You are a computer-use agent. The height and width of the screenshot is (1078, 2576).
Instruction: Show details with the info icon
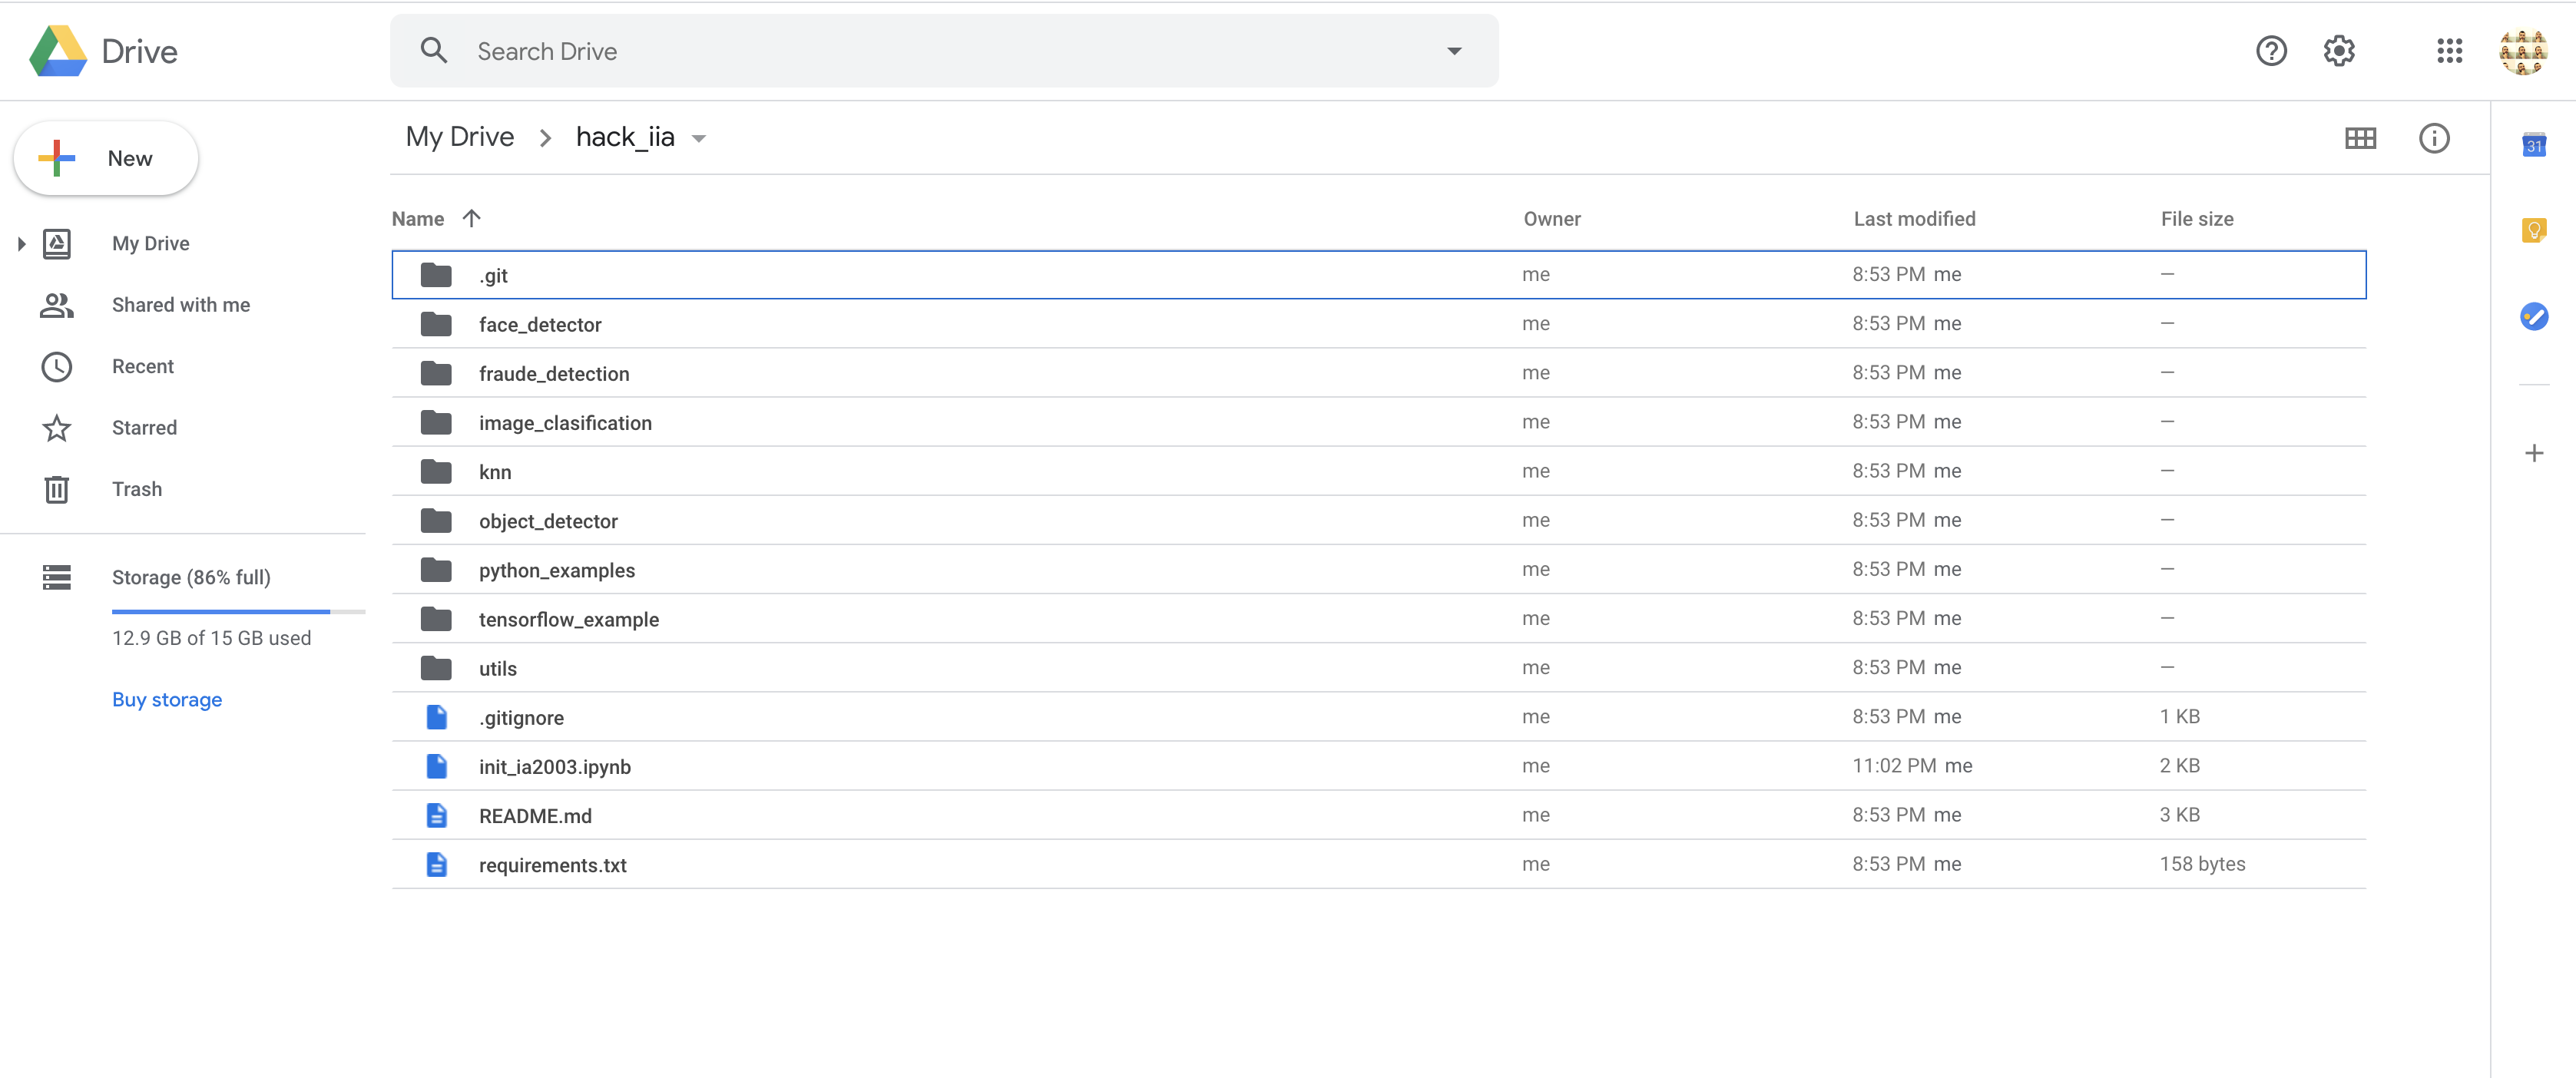pos(2433,138)
